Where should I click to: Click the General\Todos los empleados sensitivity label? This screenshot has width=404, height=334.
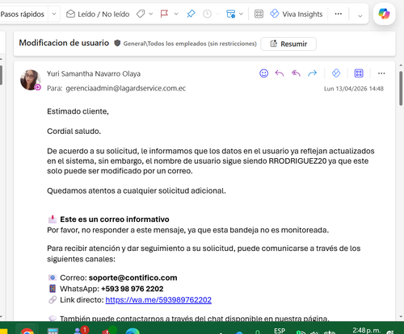pyautogui.click(x=190, y=44)
